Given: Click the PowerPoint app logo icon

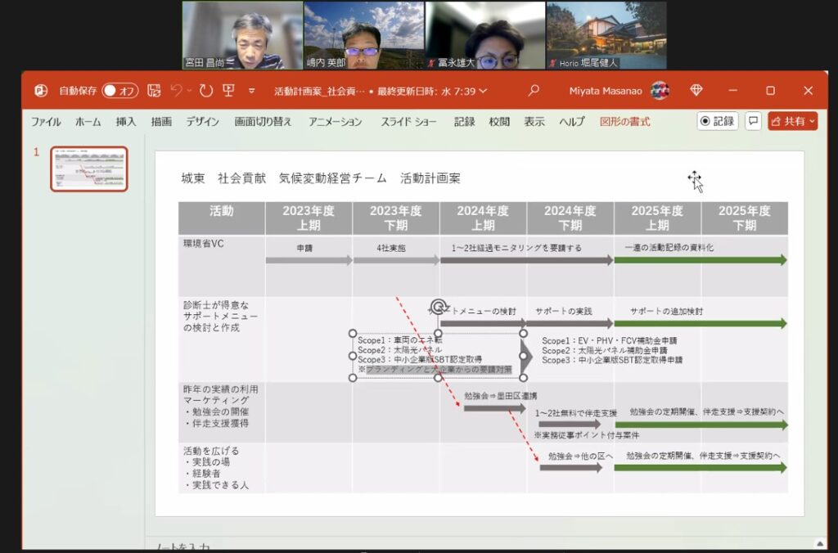Looking at the screenshot, I should click(x=41, y=91).
